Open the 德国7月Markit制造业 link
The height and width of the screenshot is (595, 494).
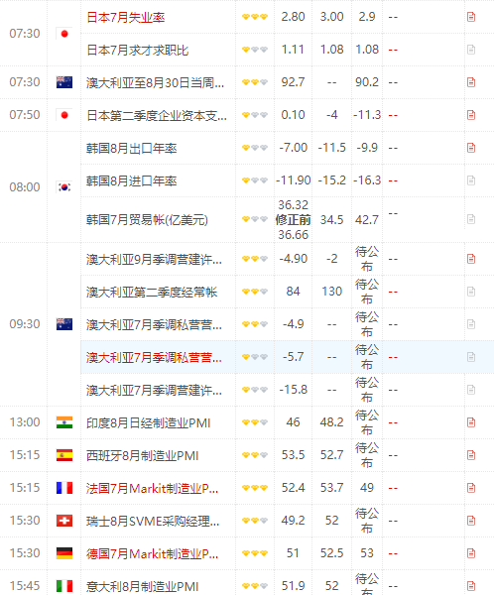pyautogui.click(x=152, y=554)
